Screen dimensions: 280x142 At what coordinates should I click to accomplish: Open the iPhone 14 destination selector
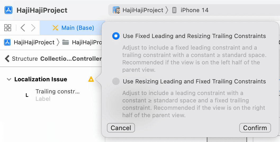190,10
